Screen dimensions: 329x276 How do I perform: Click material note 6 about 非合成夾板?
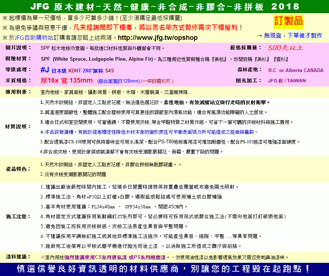coord(131,152)
